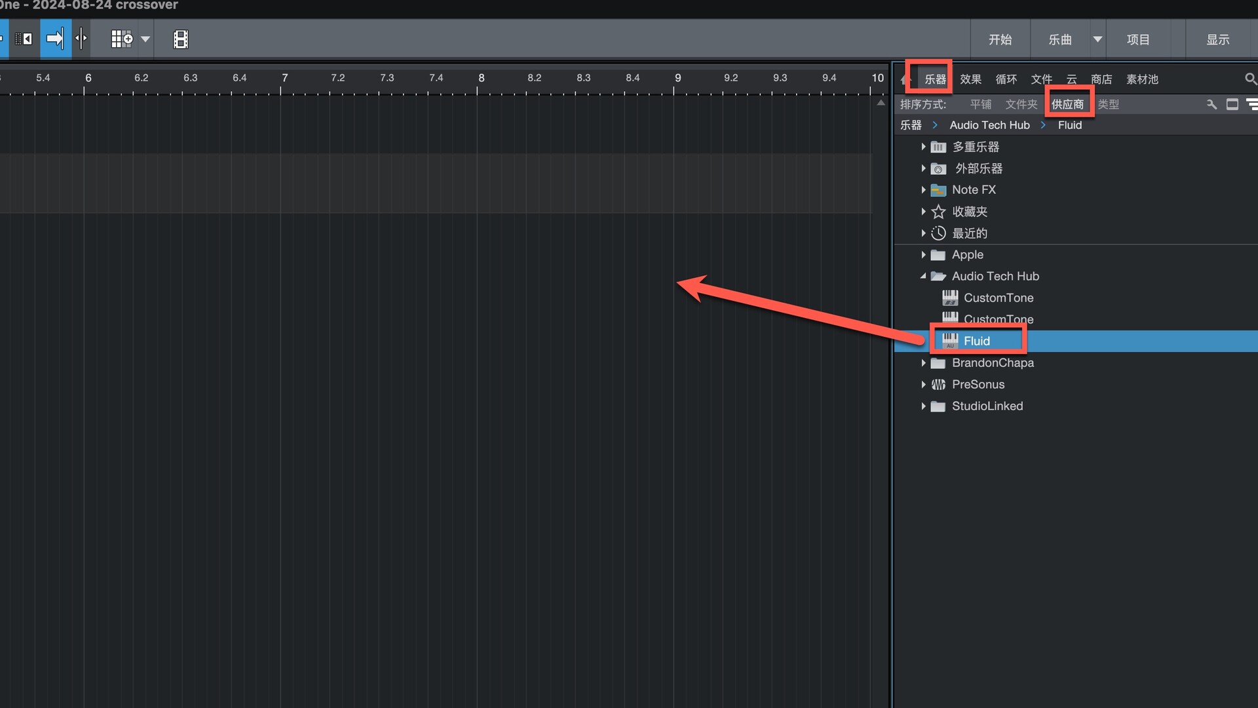The image size is (1258, 708).
Task: Click Audio Tech Hub in the breadcrumb
Action: [989, 125]
